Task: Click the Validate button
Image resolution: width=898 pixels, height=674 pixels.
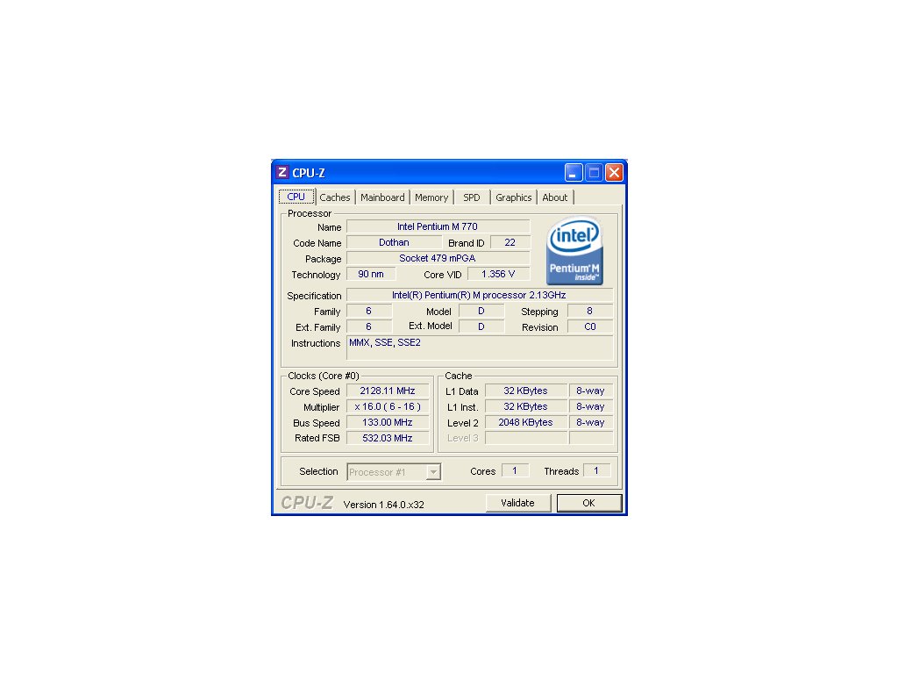Action: click(517, 503)
